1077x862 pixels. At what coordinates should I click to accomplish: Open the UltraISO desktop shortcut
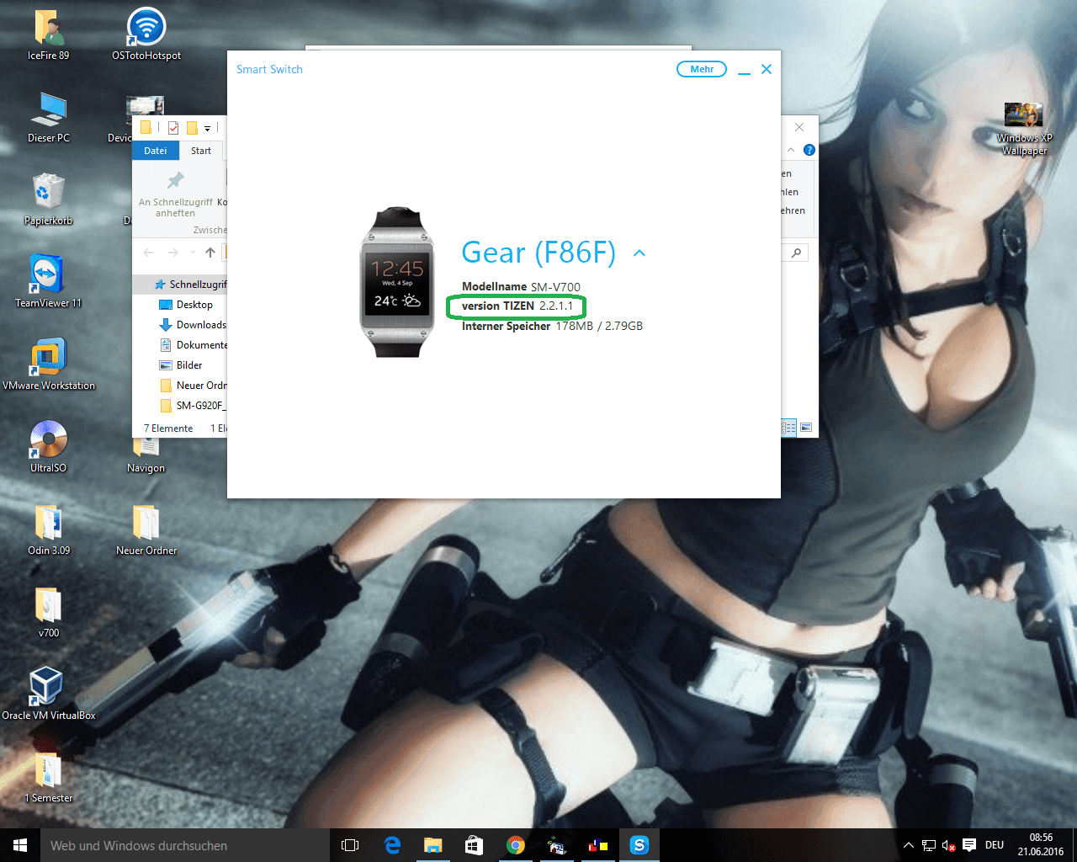(49, 447)
